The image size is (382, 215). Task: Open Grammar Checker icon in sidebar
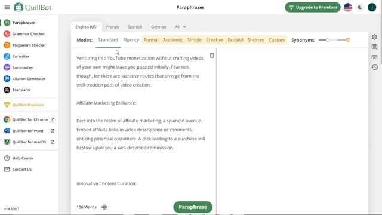pyautogui.click(x=7, y=34)
